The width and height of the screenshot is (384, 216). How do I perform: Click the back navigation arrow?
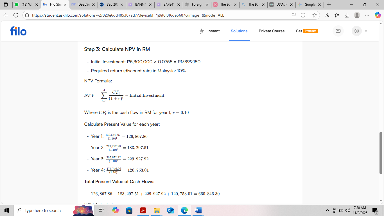click(6, 15)
